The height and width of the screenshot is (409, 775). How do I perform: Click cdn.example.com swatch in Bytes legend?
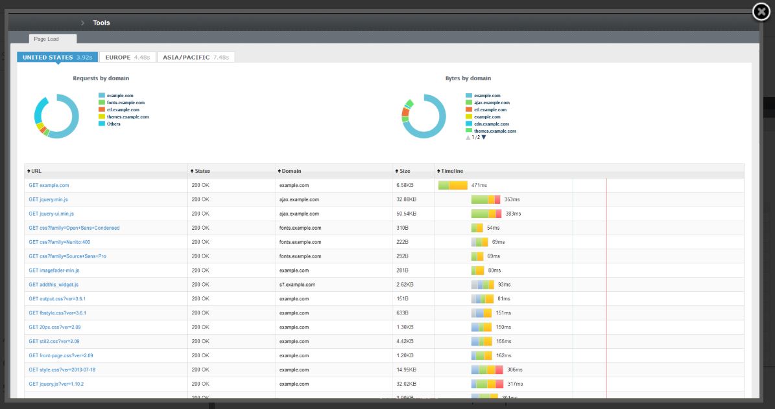(468, 124)
